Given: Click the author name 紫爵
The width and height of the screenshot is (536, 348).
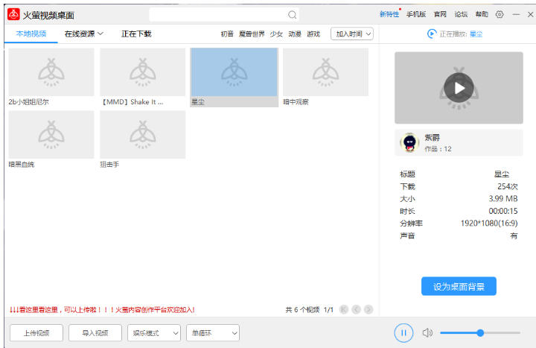Looking at the screenshot, I should point(432,138).
